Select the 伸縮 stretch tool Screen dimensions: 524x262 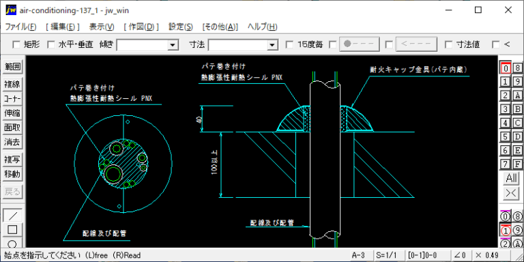click(x=12, y=113)
